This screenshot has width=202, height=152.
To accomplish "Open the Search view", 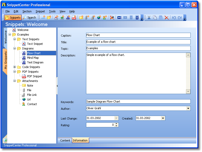I will pyautogui.click(x=29, y=18).
